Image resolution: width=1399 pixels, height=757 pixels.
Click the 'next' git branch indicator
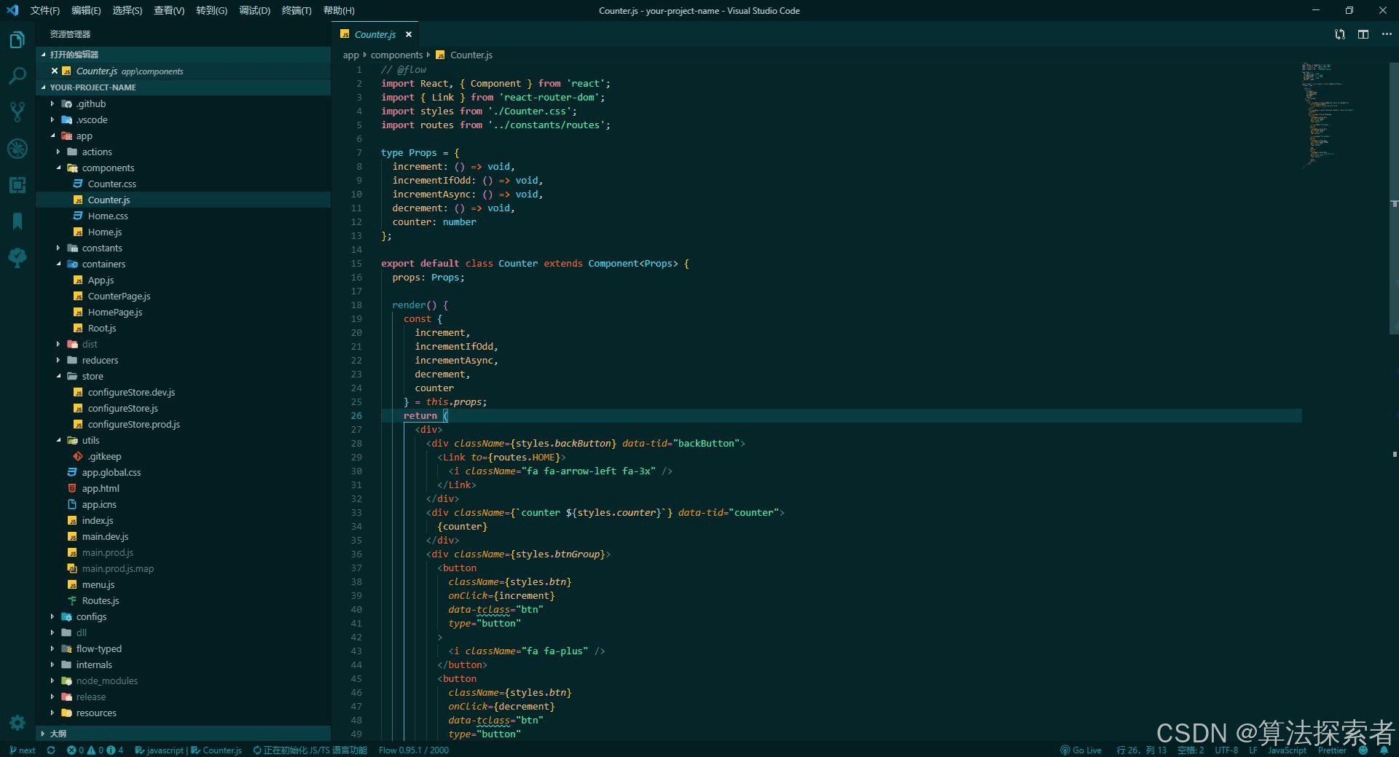23,750
